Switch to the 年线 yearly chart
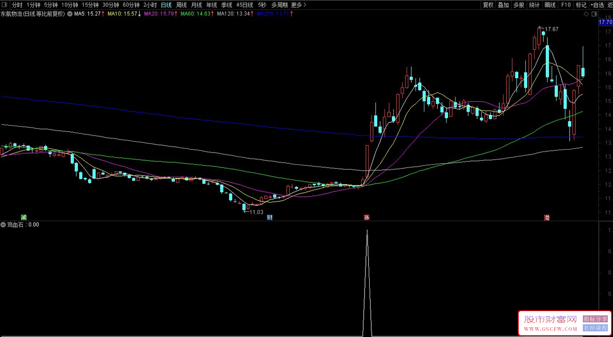 [212, 5]
